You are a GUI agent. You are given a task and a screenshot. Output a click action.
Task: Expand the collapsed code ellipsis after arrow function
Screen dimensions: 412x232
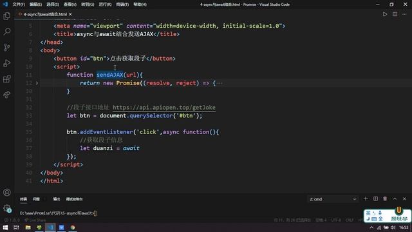pos(220,83)
